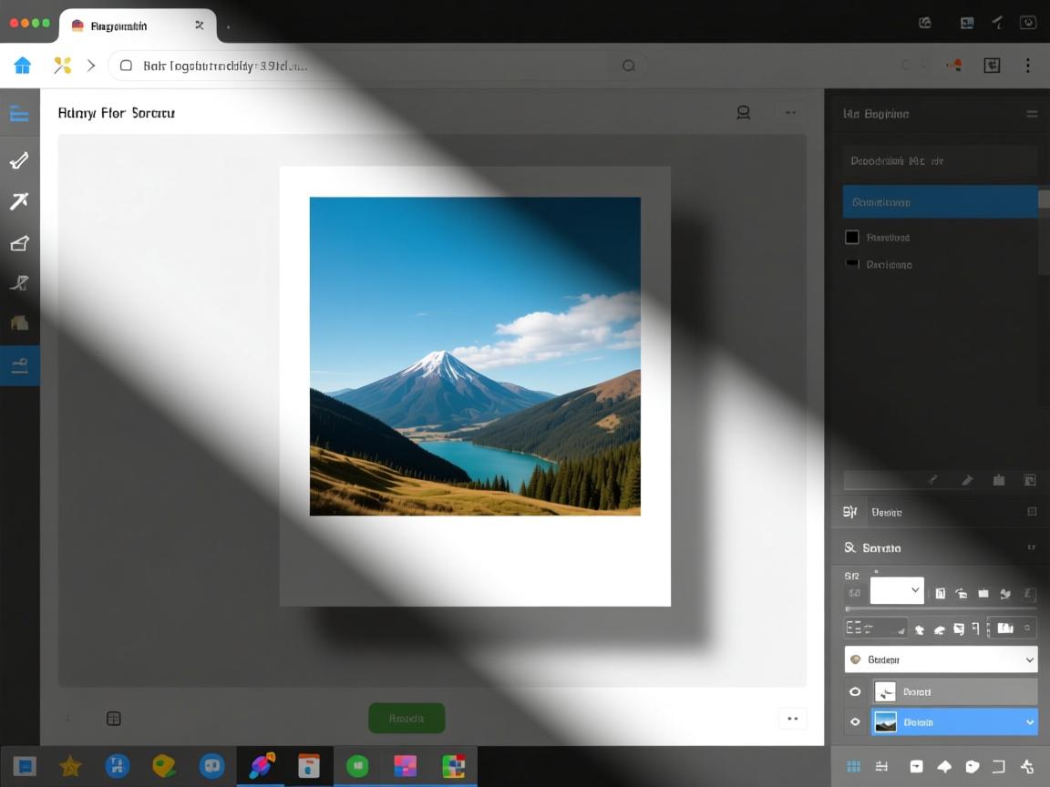The image size is (1050, 787).
Task: Click the green button below the canvas
Action: coord(407,718)
